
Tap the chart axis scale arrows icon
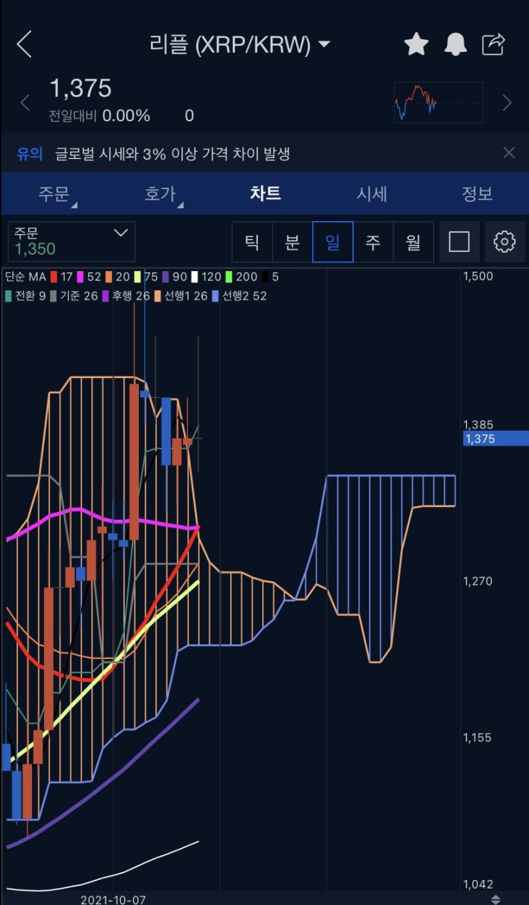click(496, 899)
